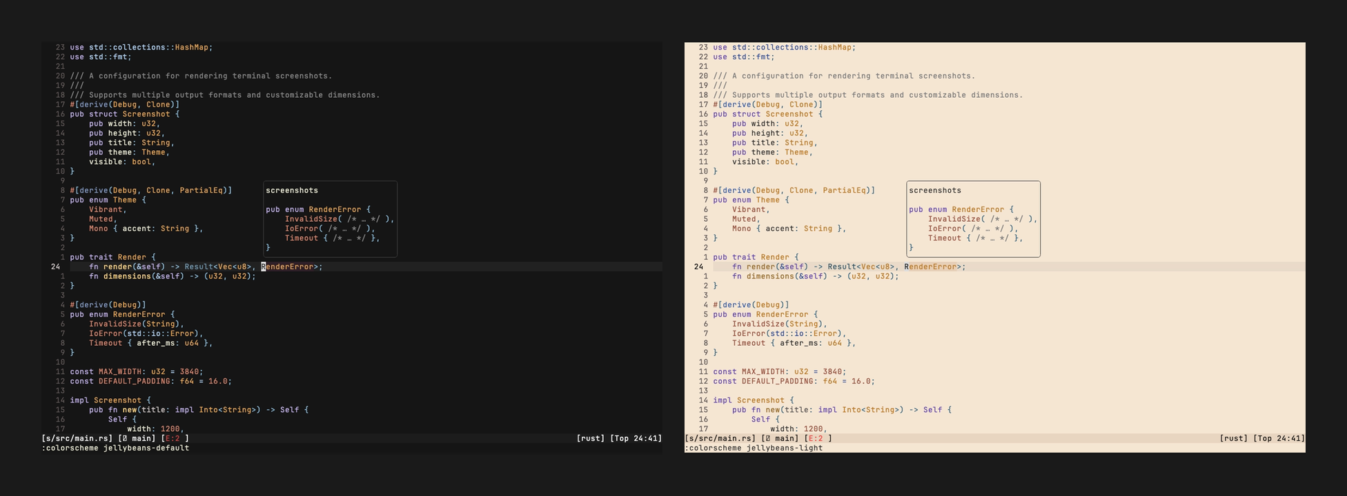Click HashMap in the light editor's use line
Viewport: 1347px width, 496px height.
click(834, 48)
